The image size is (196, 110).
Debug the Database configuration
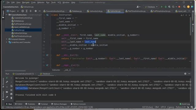tap(166, 7)
